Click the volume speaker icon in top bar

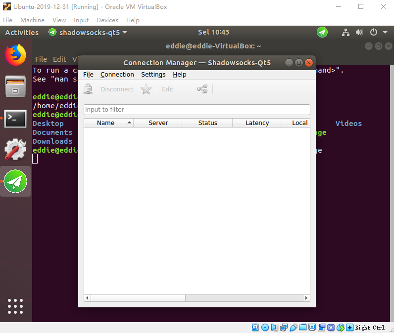click(359, 32)
